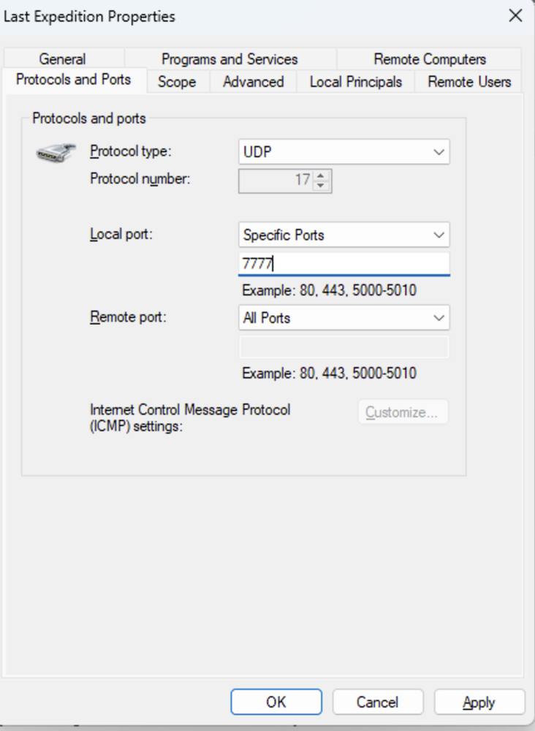Switch to the Local Principals tab
Viewport: 535px width, 731px height.
click(356, 82)
